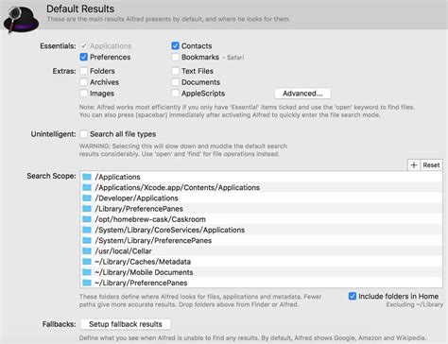Open the Advanced... settings

click(x=302, y=94)
